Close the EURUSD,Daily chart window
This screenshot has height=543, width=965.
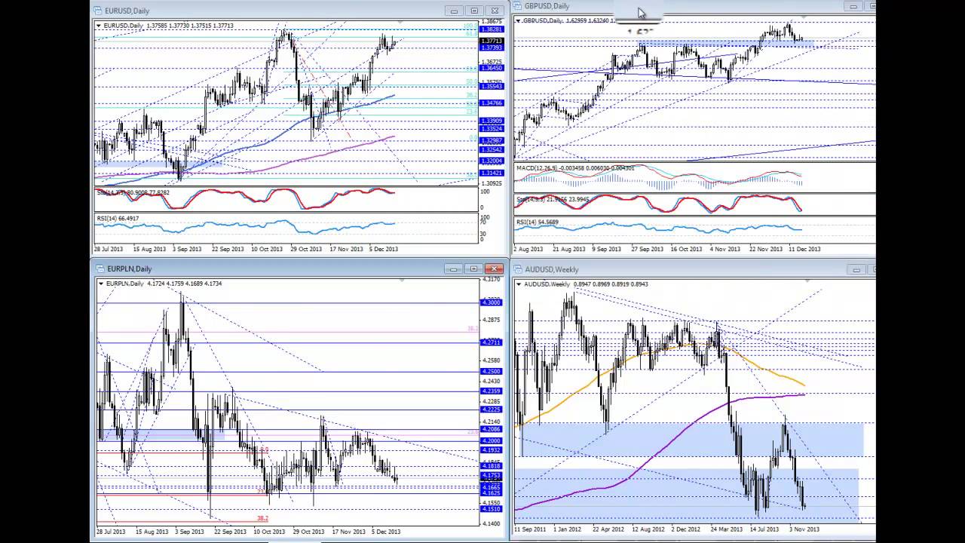[495, 11]
